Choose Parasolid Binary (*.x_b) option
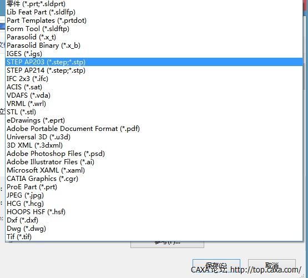Viewport: 308px width, 278px height. pos(154,46)
